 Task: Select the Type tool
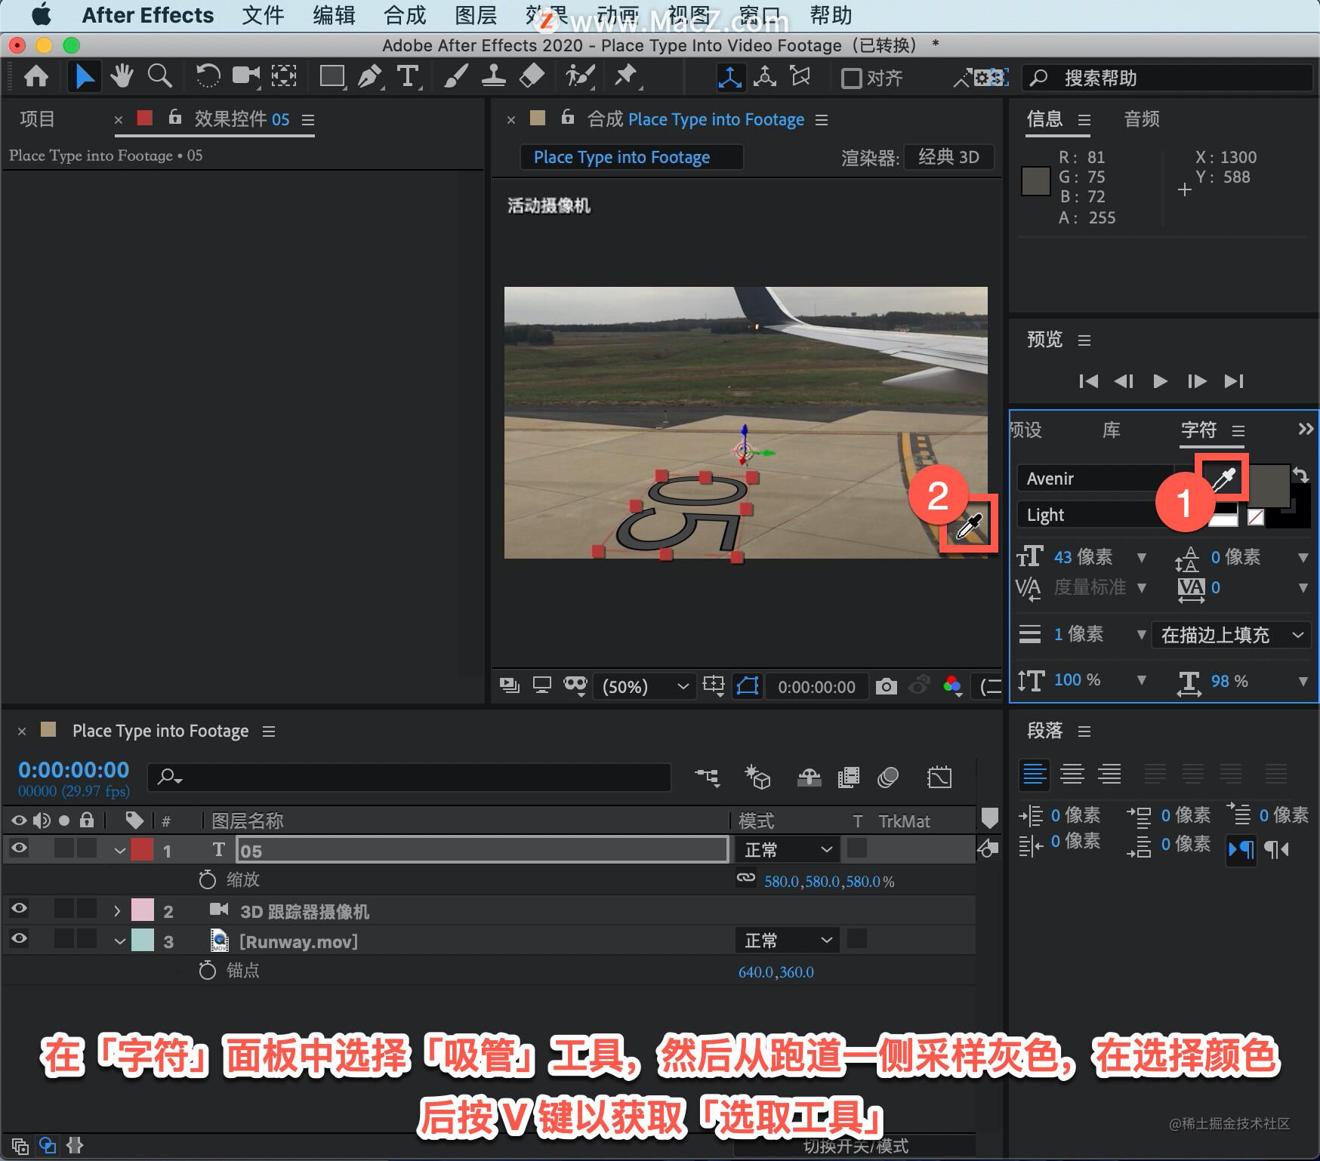pyautogui.click(x=408, y=76)
